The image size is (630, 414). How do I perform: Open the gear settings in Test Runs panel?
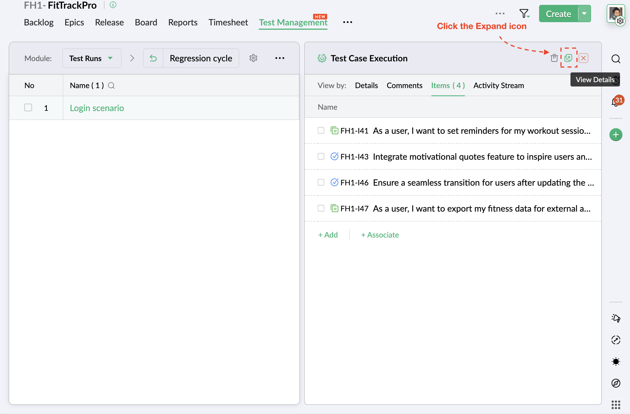pyautogui.click(x=253, y=58)
